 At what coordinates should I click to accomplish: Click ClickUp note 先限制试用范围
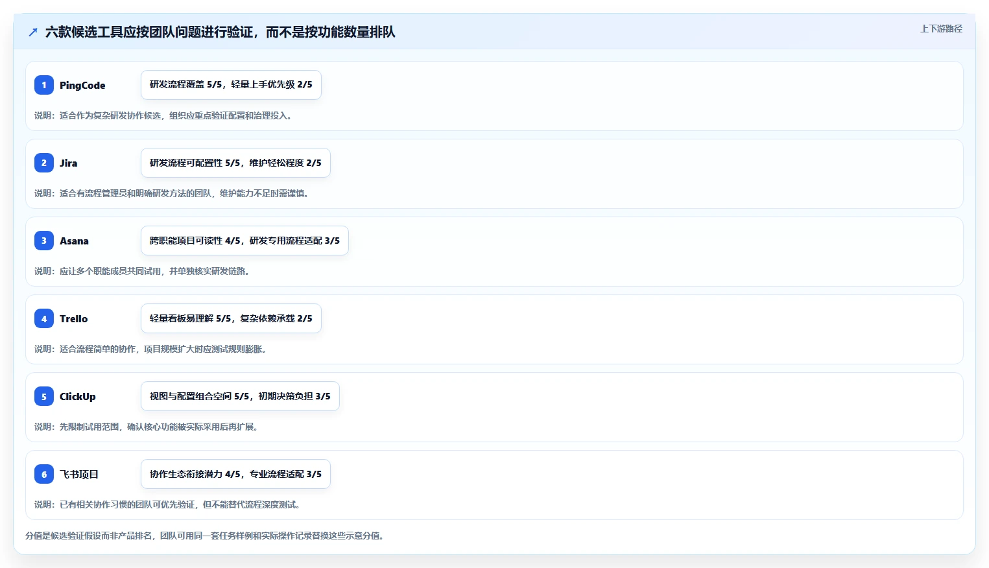[146, 427]
